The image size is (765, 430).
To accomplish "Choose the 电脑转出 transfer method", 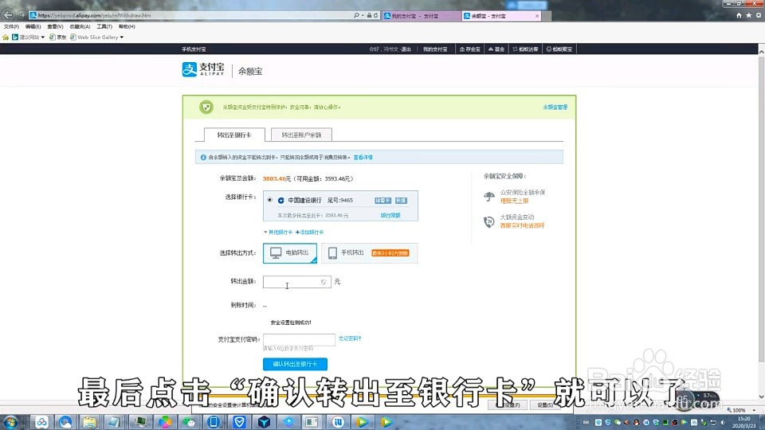I will tap(290, 253).
